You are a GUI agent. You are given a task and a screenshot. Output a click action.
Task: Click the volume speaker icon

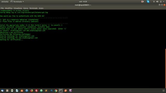click(157, 2)
